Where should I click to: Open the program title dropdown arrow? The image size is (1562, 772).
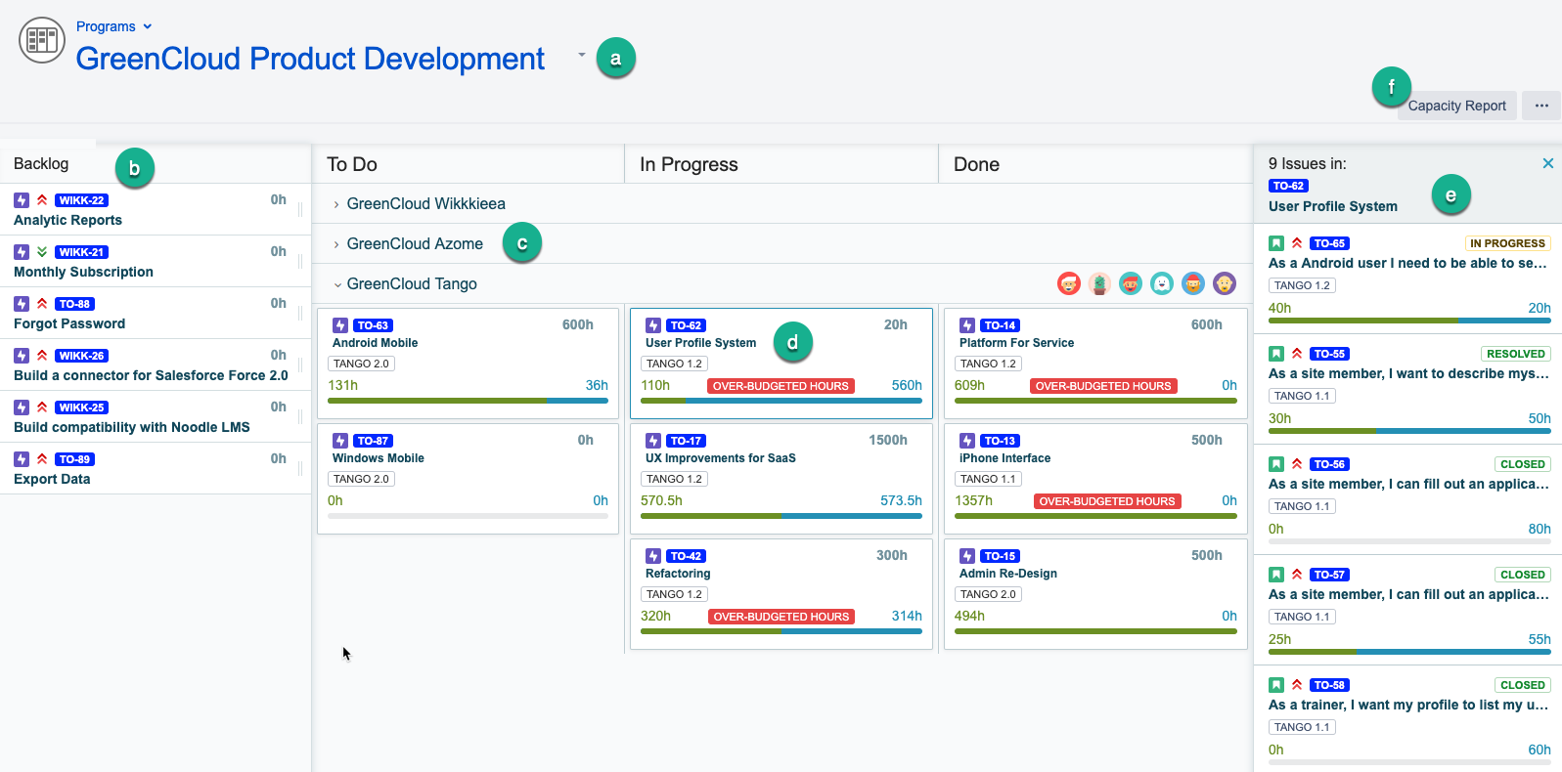coord(581,55)
